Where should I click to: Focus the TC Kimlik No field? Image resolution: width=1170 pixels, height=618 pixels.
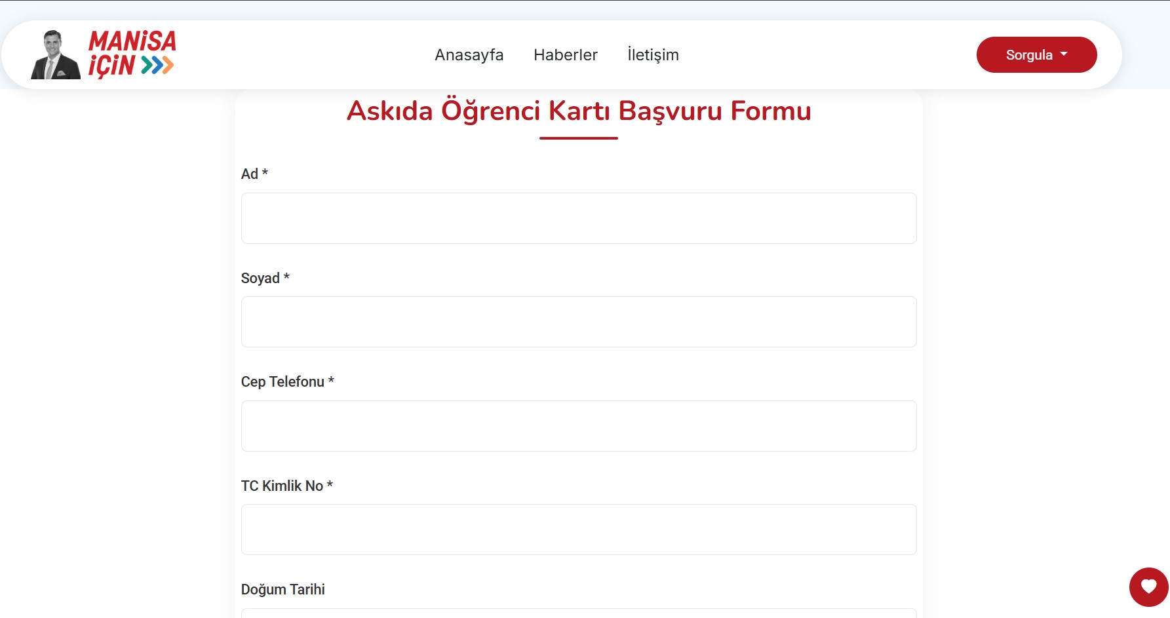(x=578, y=530)
